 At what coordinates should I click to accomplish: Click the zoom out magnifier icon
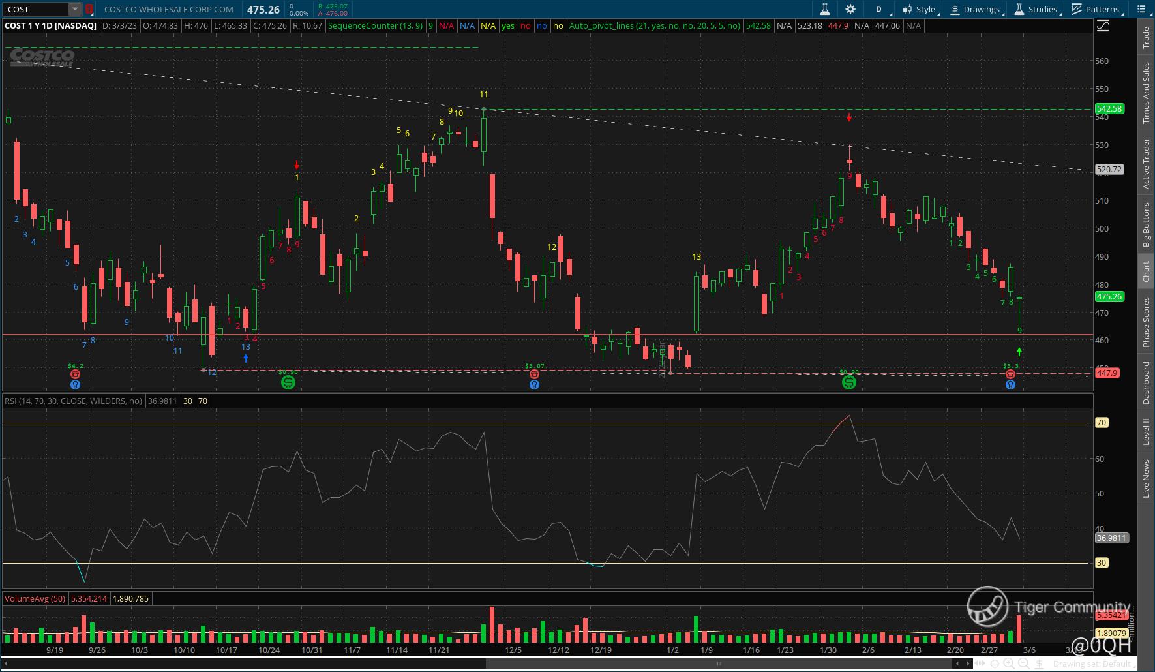(x=1025, y=664)
